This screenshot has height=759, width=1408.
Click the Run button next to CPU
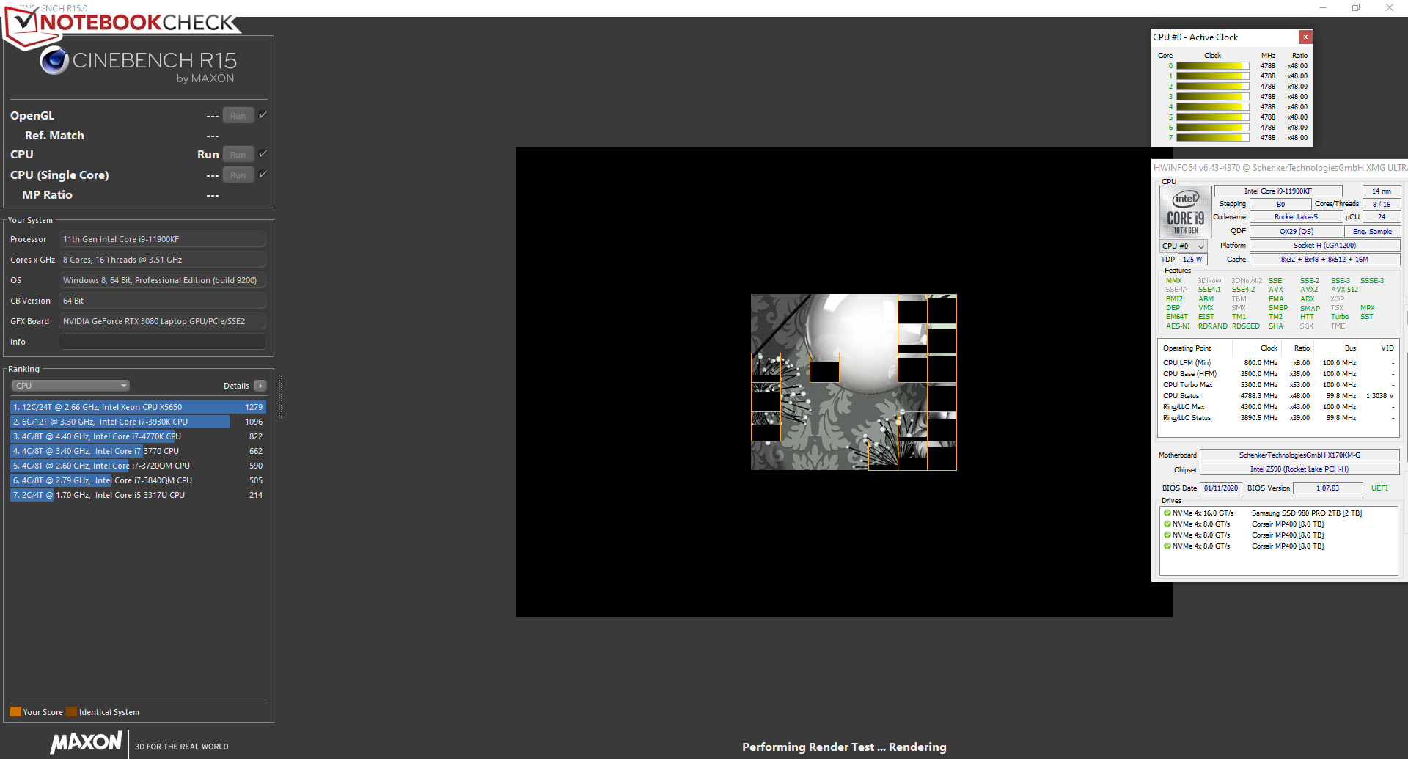pos(238,155)
